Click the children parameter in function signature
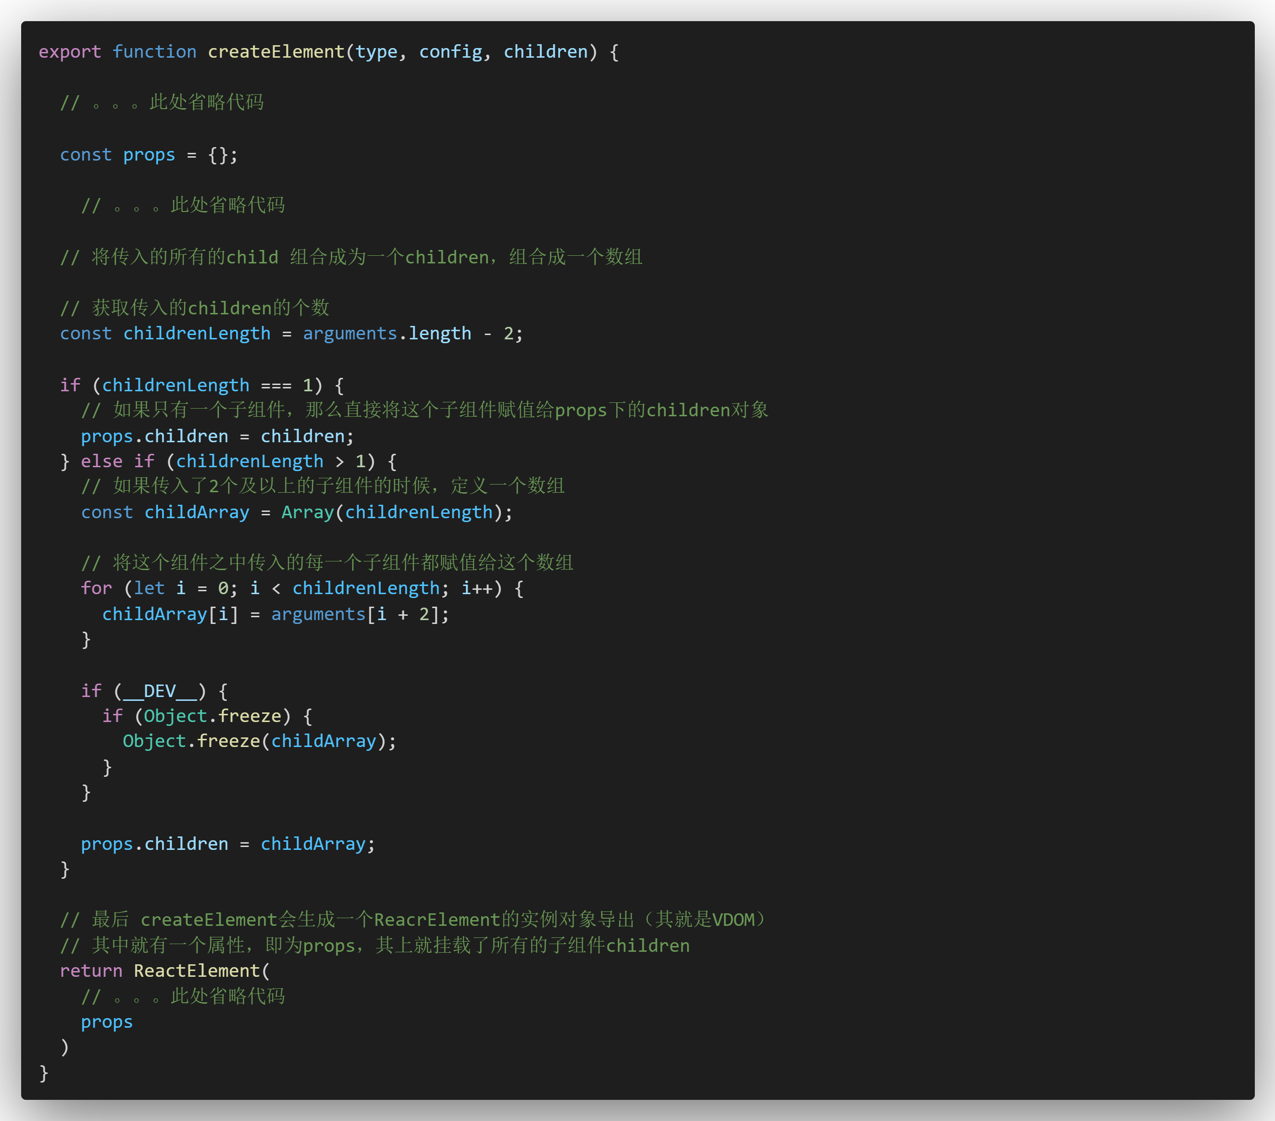Viewport: 1275px width, 1121px height. point(545,52)
